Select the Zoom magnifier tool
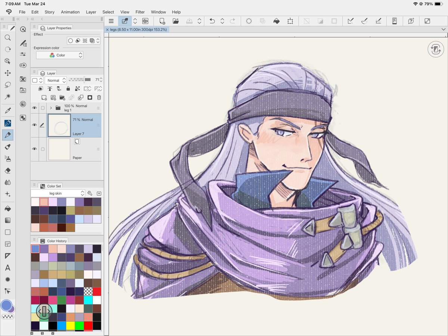The height and width of the screenshot is (336, 448). (7, 38)
